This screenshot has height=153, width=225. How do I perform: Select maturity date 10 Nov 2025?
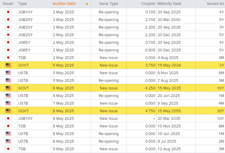coord(169,126)
